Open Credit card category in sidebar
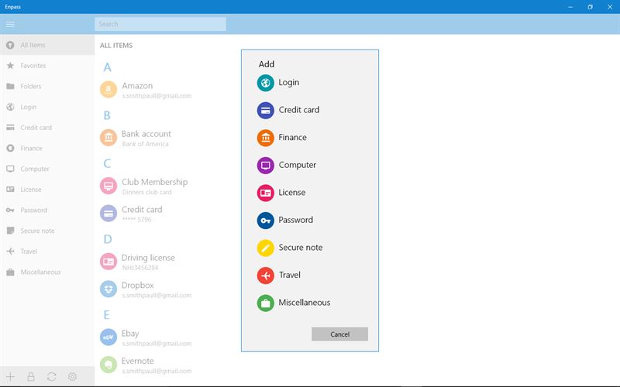This screenshot has width=620, height=387. 47,128
